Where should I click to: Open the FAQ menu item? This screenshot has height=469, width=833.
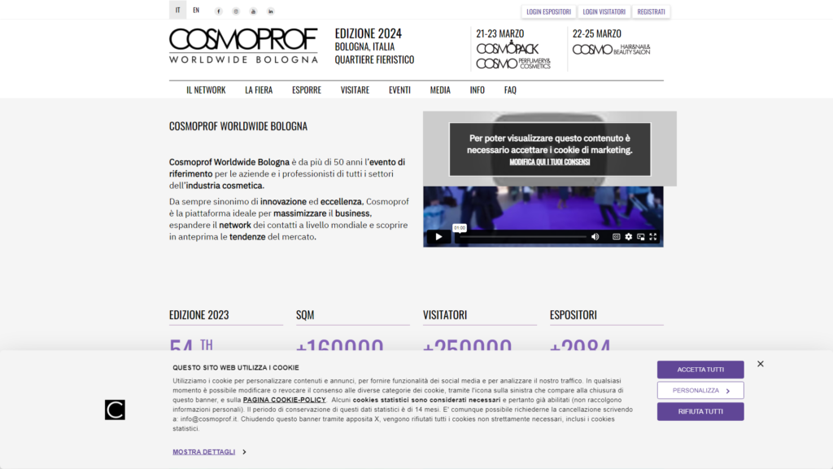[x=510, y=90]
